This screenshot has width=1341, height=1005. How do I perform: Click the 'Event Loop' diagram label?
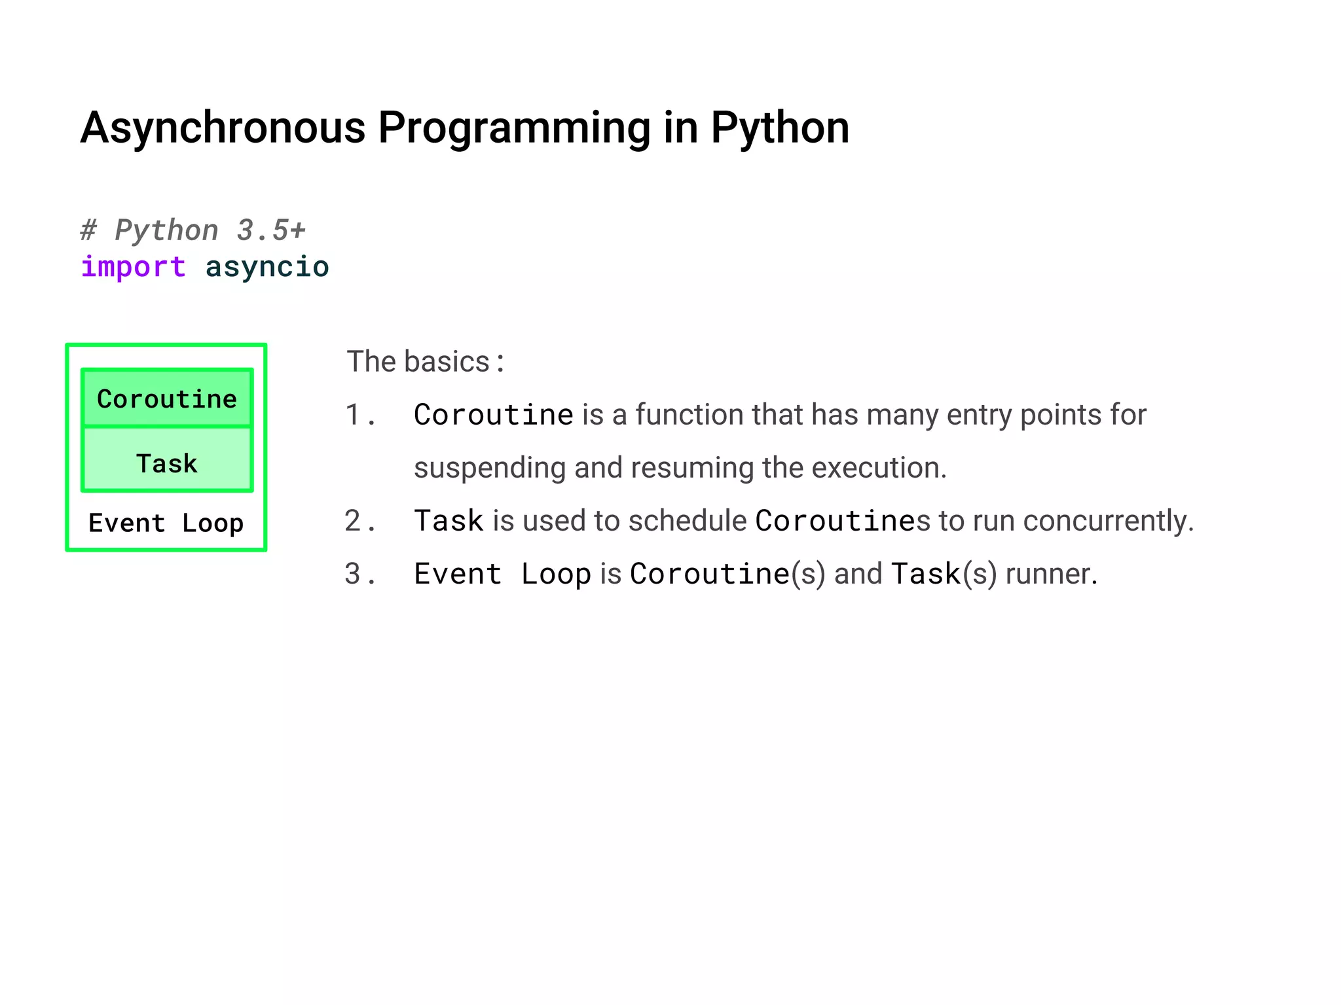point(166,523)
